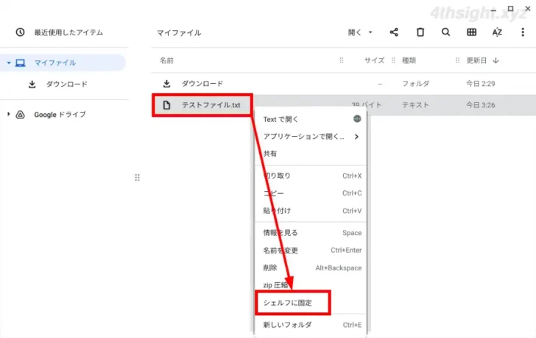This screenshot has width=536, height=338.
Task: Sort by サイズ column header
Action: pos(374,60)
